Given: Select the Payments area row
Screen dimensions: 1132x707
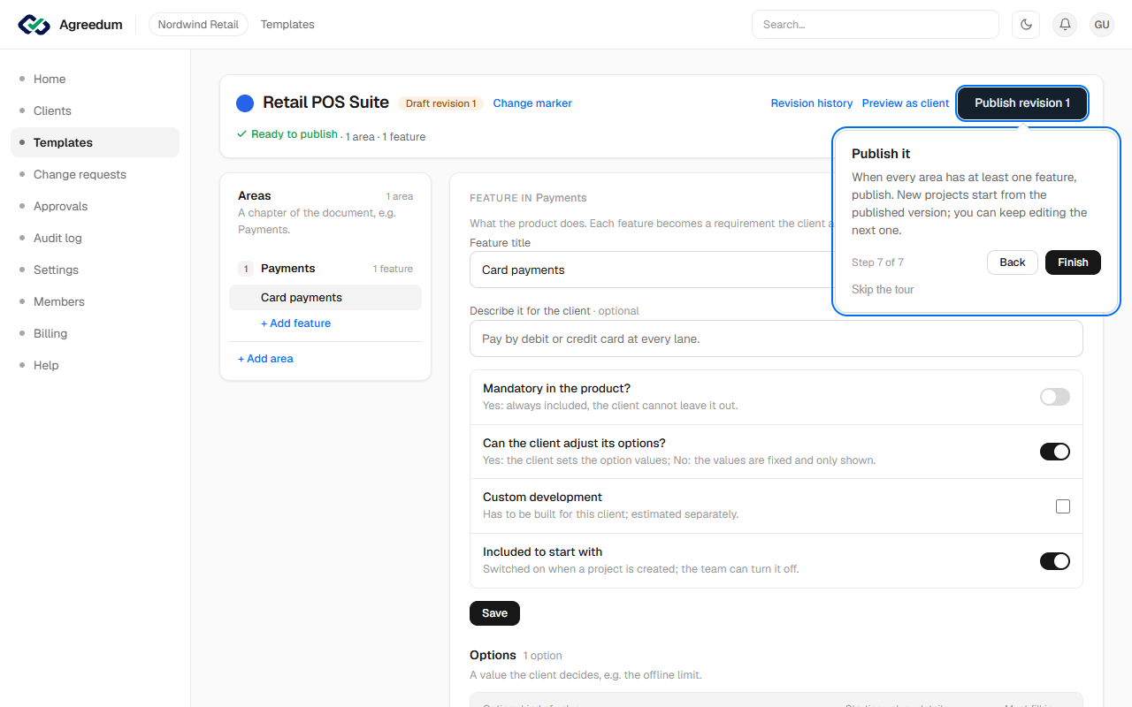Looking at the screenshot, I should pos(325,269).
